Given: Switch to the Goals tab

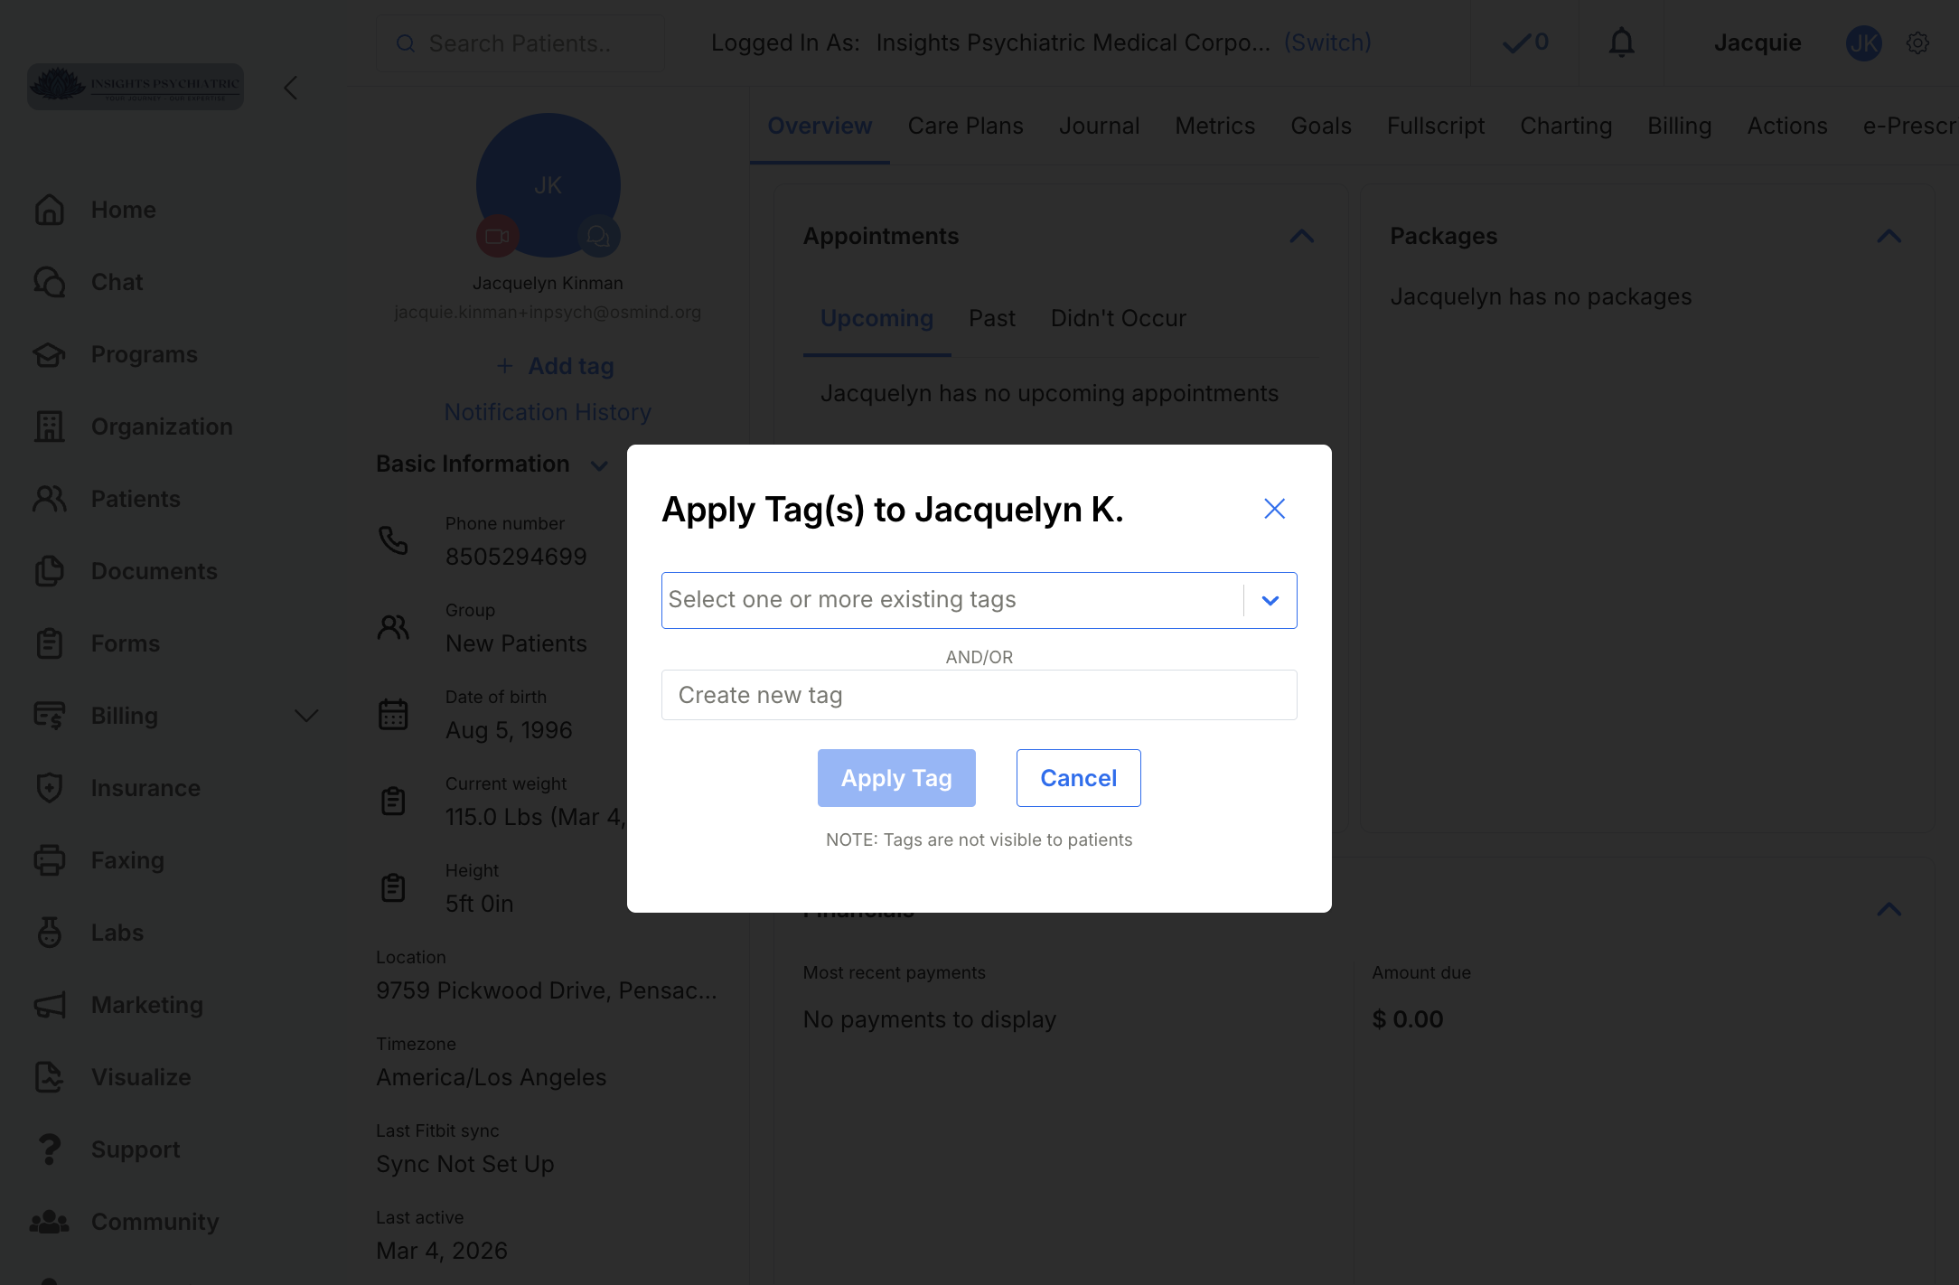Looking at the screenshot, I should pos(1321,126).
